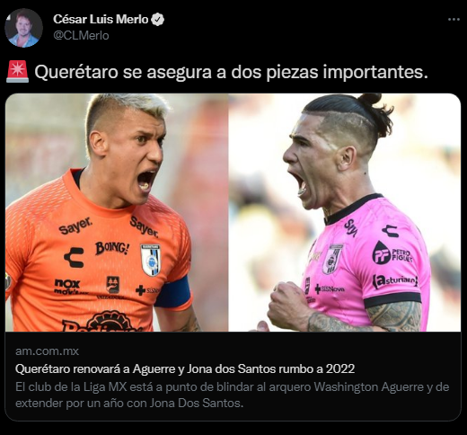Click the article description about Liga MX club

(233, 395)
